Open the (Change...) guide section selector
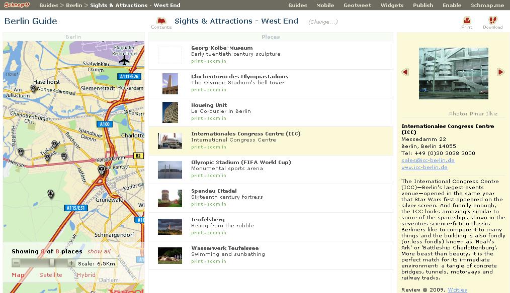 click(x=323, y=22)
